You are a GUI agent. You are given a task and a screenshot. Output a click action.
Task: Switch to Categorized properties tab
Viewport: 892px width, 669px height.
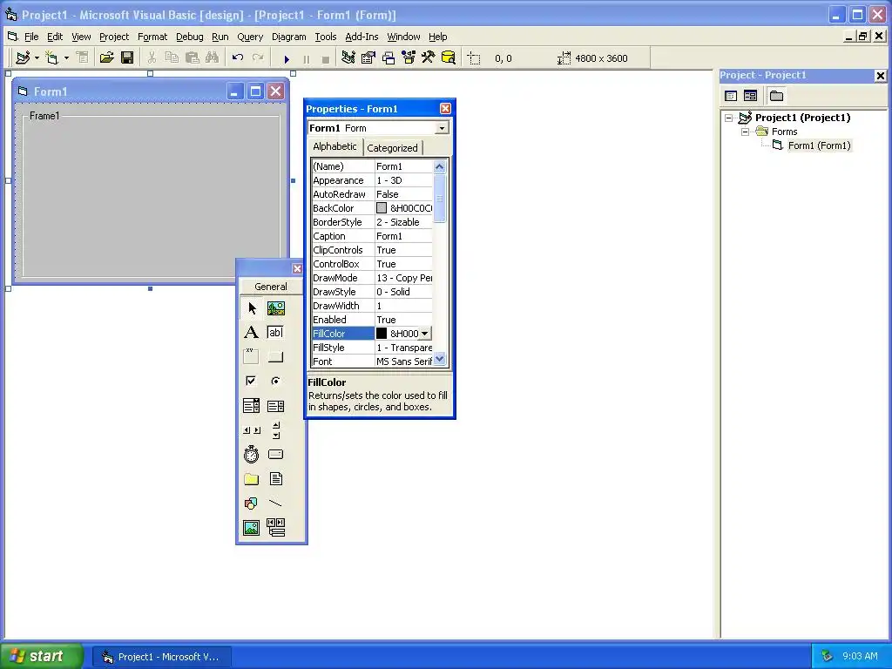(x=392, y=148)
